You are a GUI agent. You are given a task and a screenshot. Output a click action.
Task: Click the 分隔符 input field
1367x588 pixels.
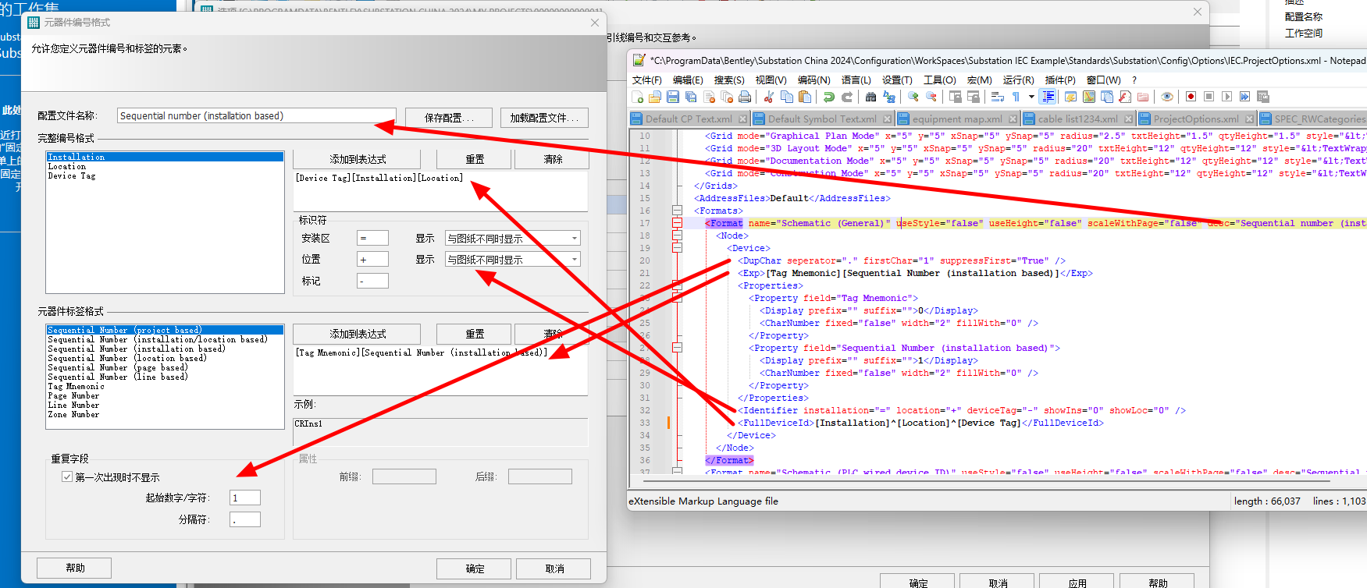pos(245,519)
